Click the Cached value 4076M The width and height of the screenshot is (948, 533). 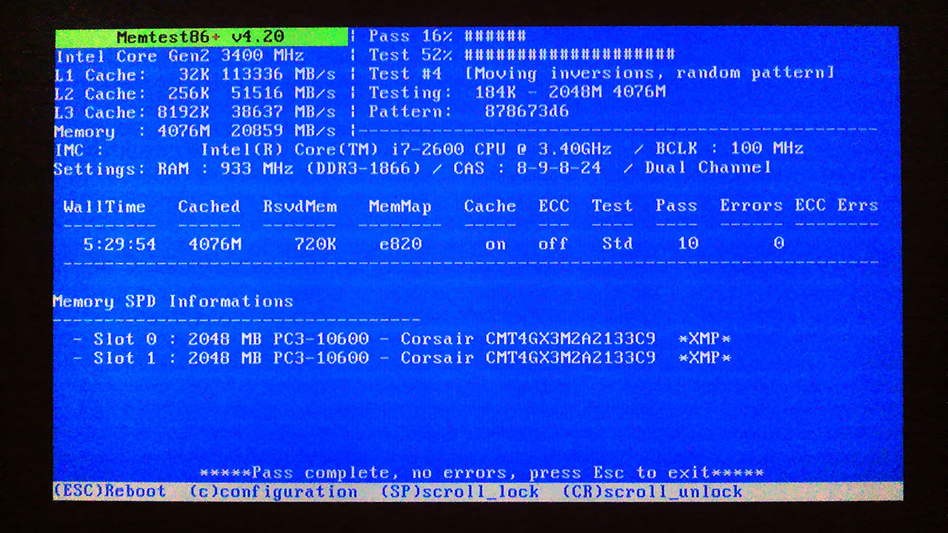(x=215, y=244)
